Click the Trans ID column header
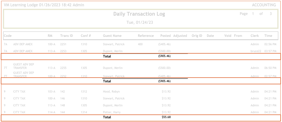Image resolution: width=282 pixels, height=122 pixels. (x=66, y=36)
